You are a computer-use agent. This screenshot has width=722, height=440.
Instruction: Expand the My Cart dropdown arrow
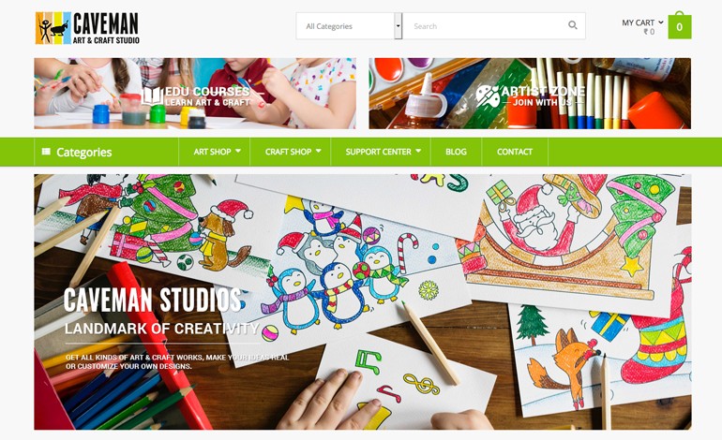tap(661, 22)
